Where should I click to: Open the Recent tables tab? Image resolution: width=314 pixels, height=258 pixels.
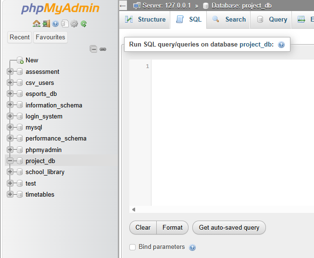pos(19,37)
